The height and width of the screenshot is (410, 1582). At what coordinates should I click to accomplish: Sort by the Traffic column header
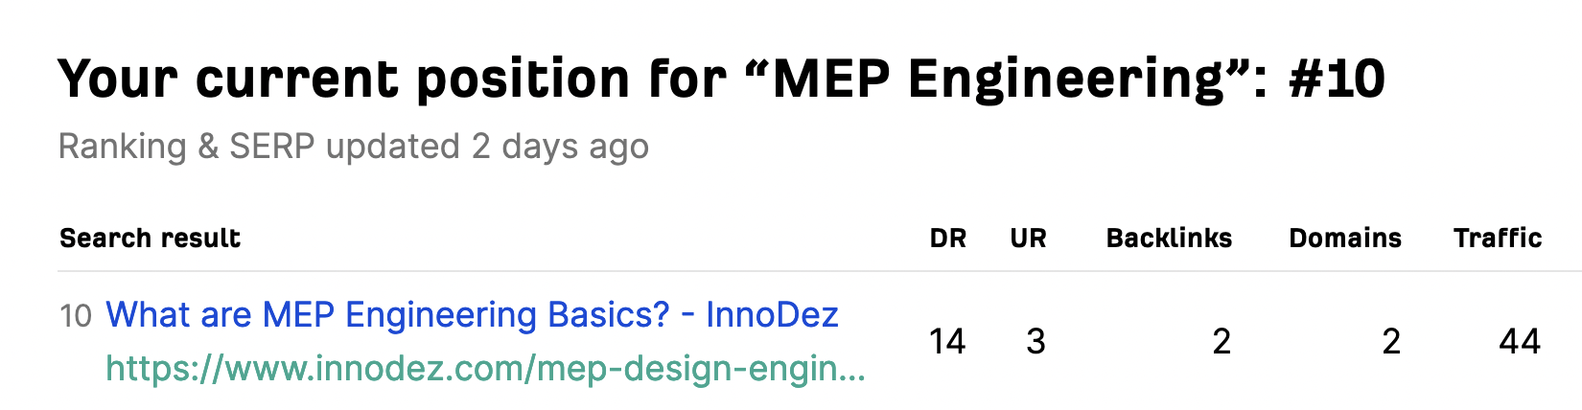[1497, 239]
